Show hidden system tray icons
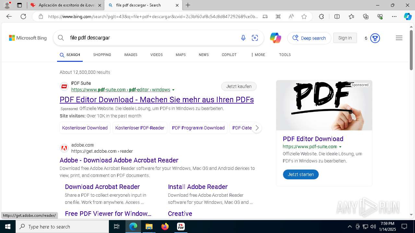The height and width of the screenshot is (233, 415). coord(350,227)
